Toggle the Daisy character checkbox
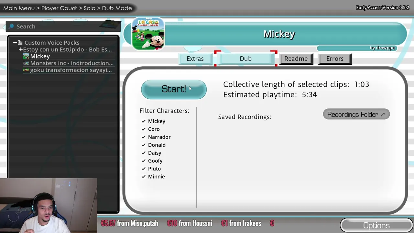 click(144, 153)
